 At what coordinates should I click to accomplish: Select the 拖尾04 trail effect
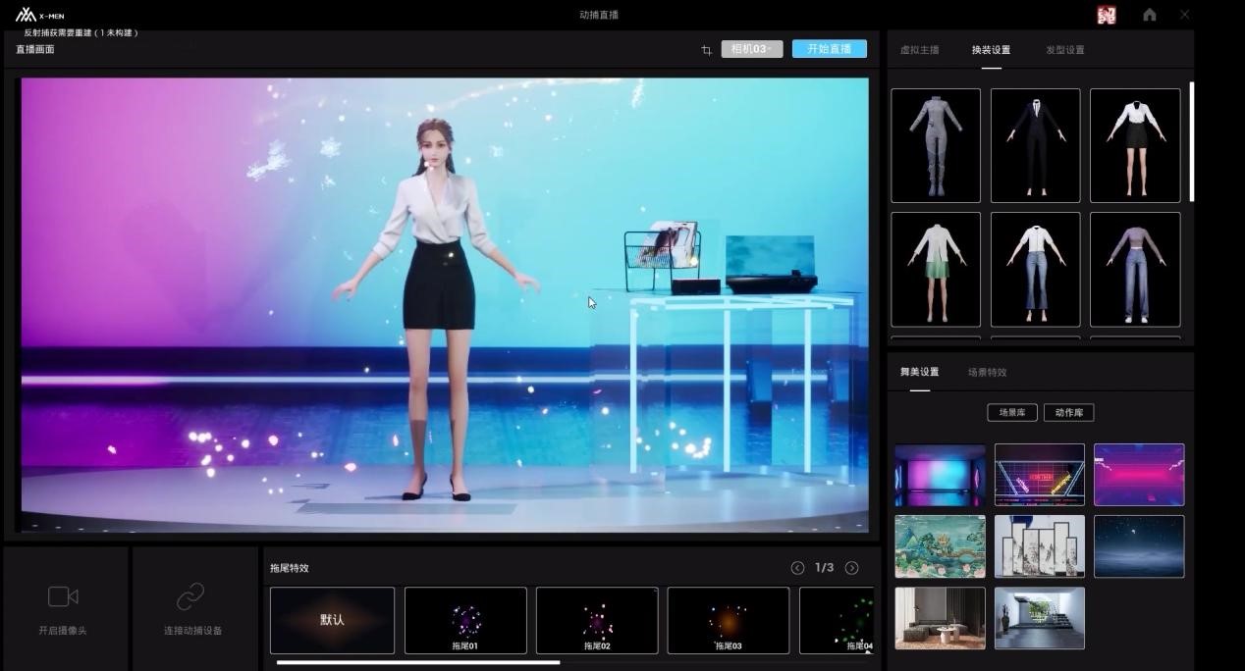[x=837, y=620]
